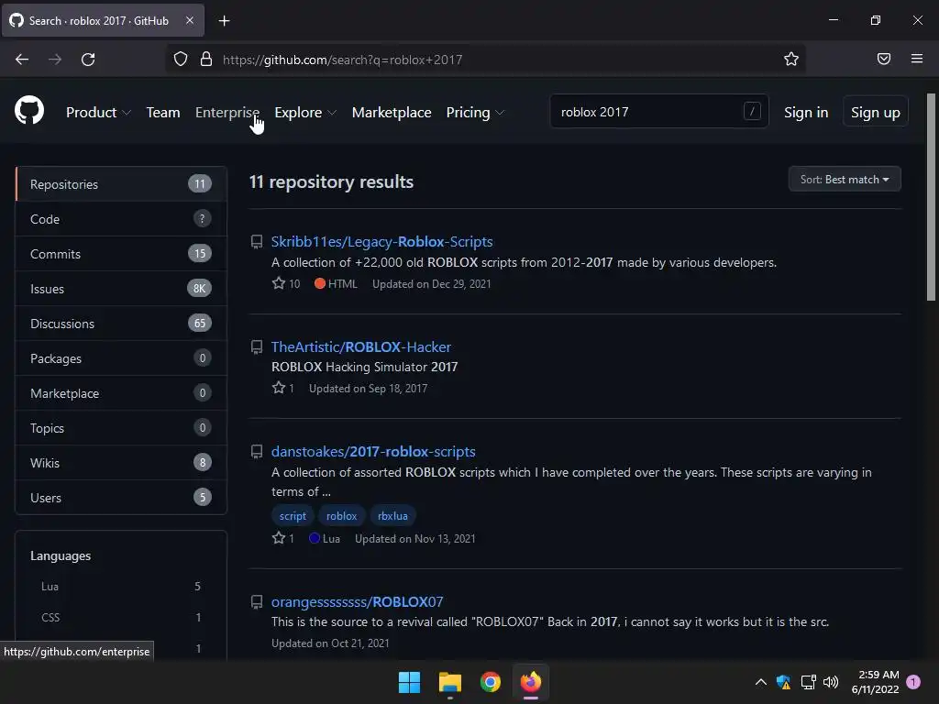This screenshot has width=939, height=704.
Task: Open the Save to Pocket icon
Action: (x=884, y=59)
